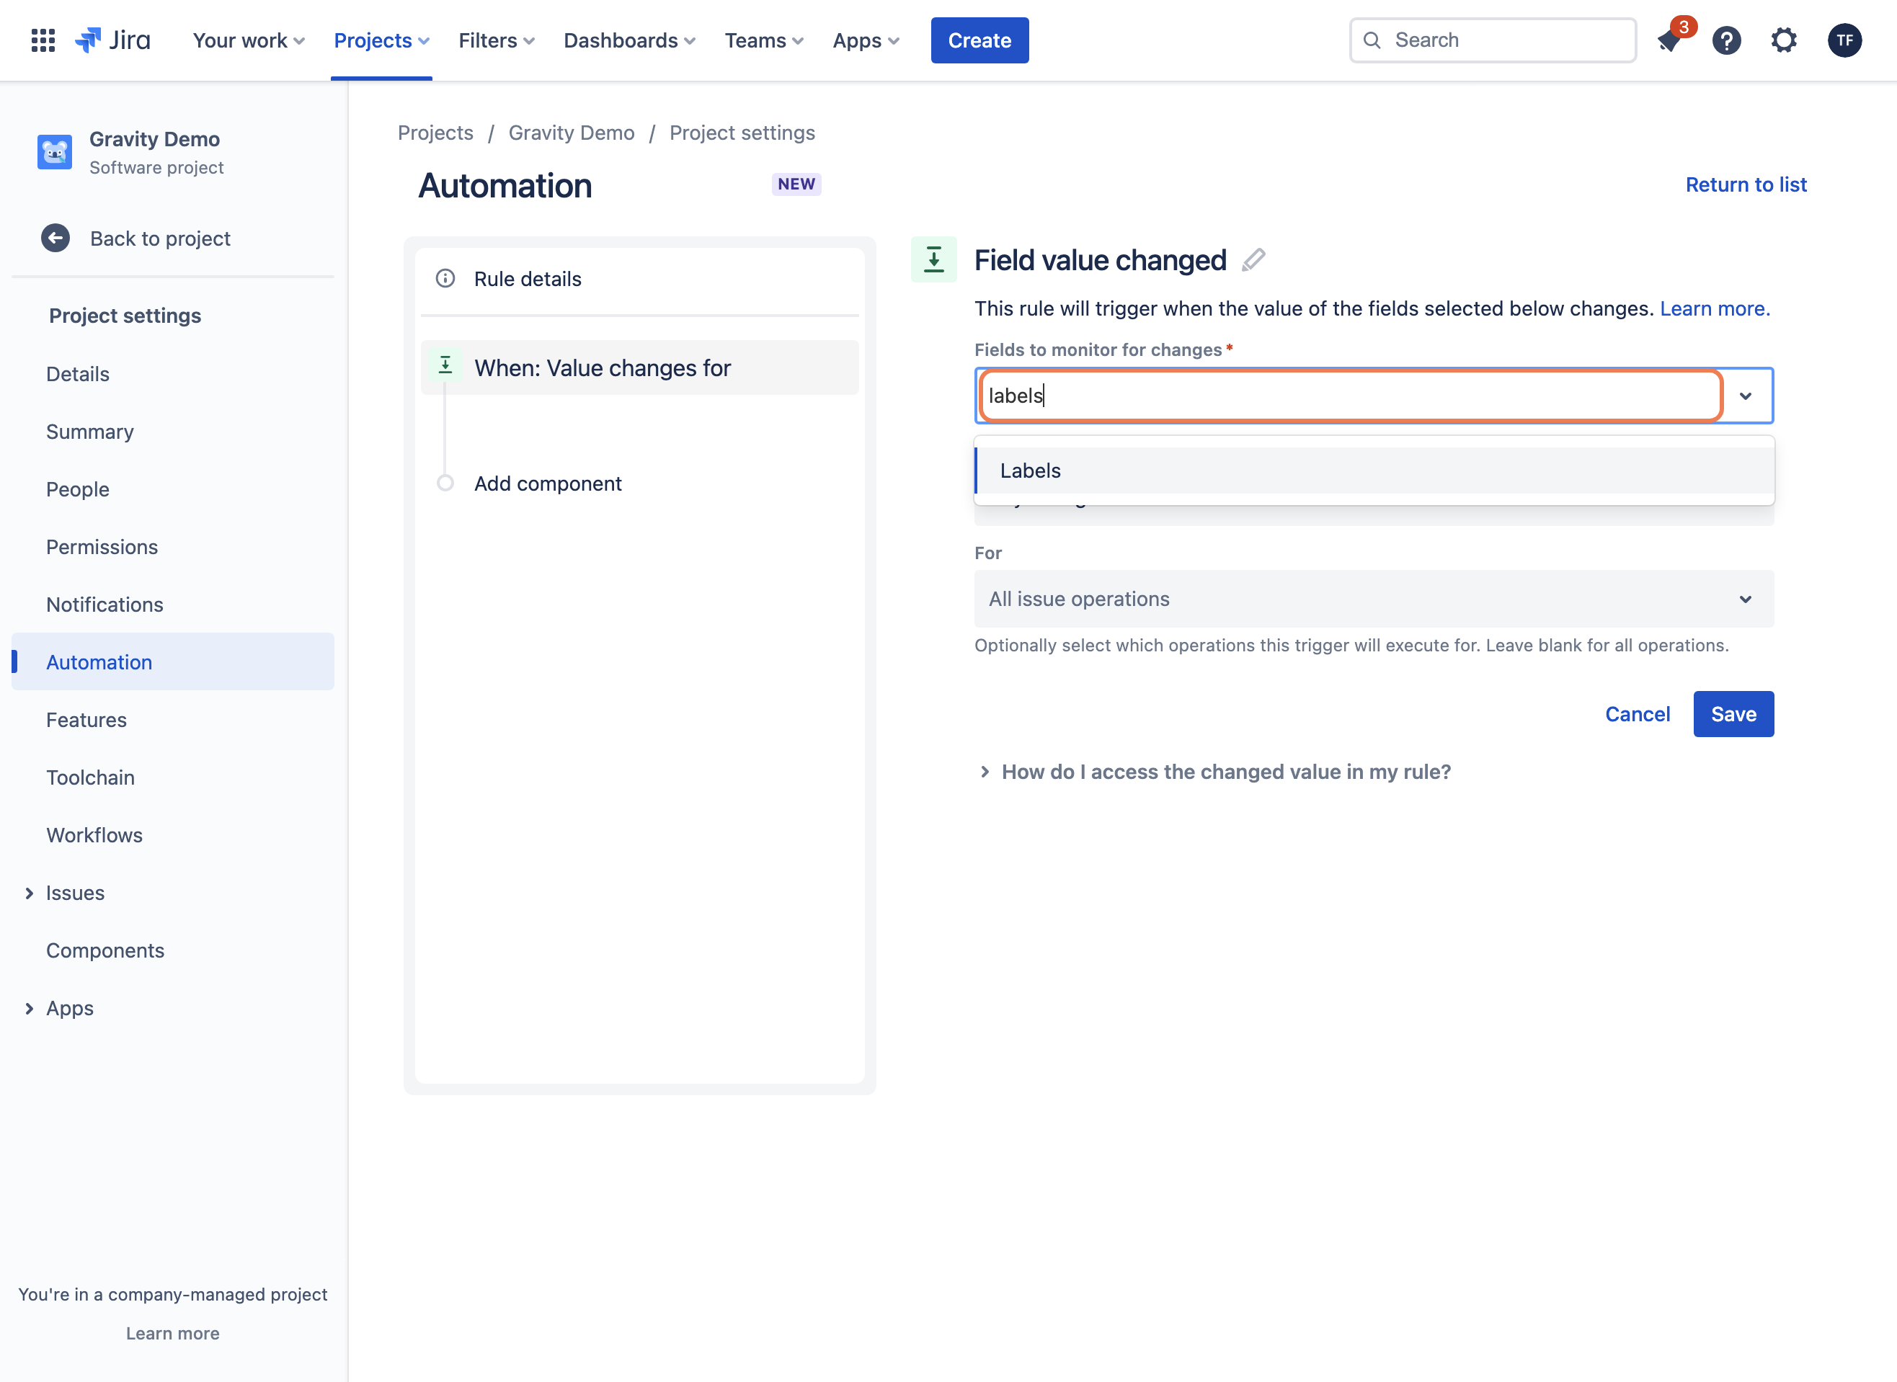Open Details in project settings

(78, 374)
